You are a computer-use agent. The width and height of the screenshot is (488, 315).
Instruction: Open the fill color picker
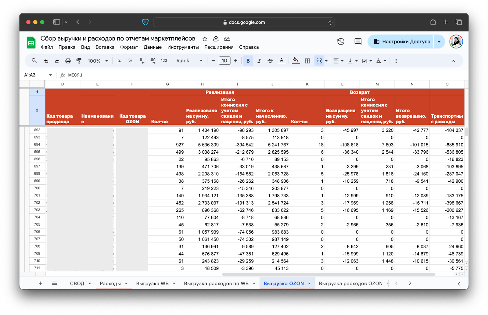[296, 61]
